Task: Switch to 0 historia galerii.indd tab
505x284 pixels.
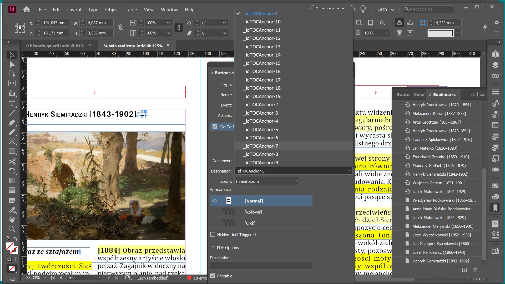Action: tap(55, 46)
